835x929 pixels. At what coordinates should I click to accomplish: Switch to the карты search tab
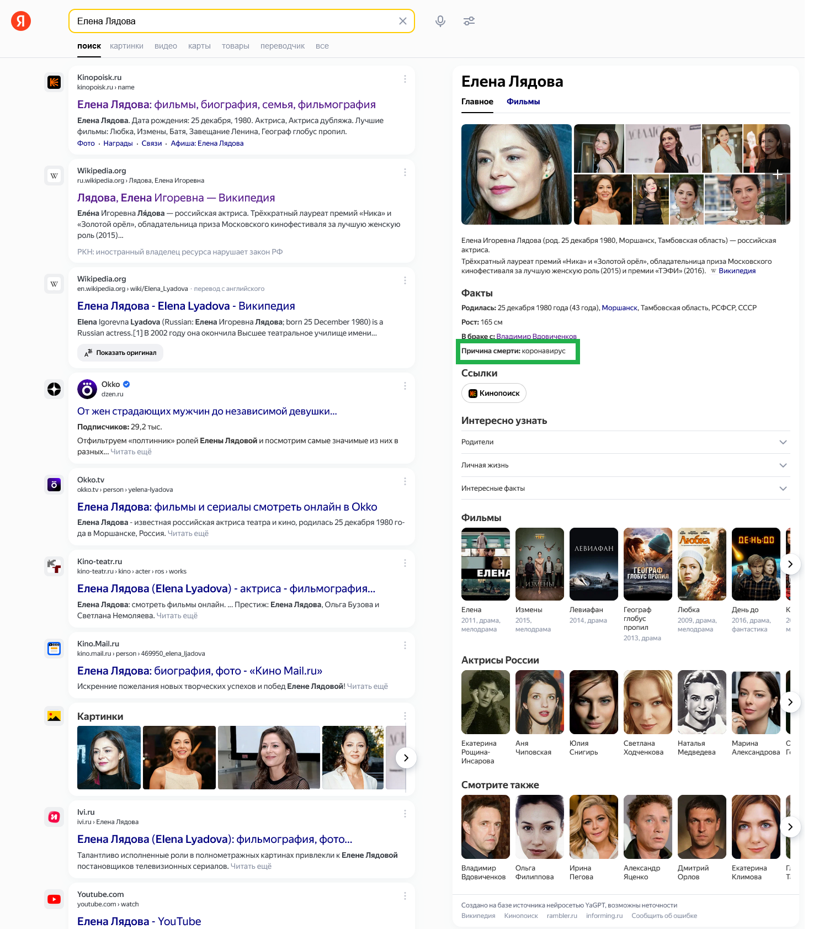coord(199,46)
